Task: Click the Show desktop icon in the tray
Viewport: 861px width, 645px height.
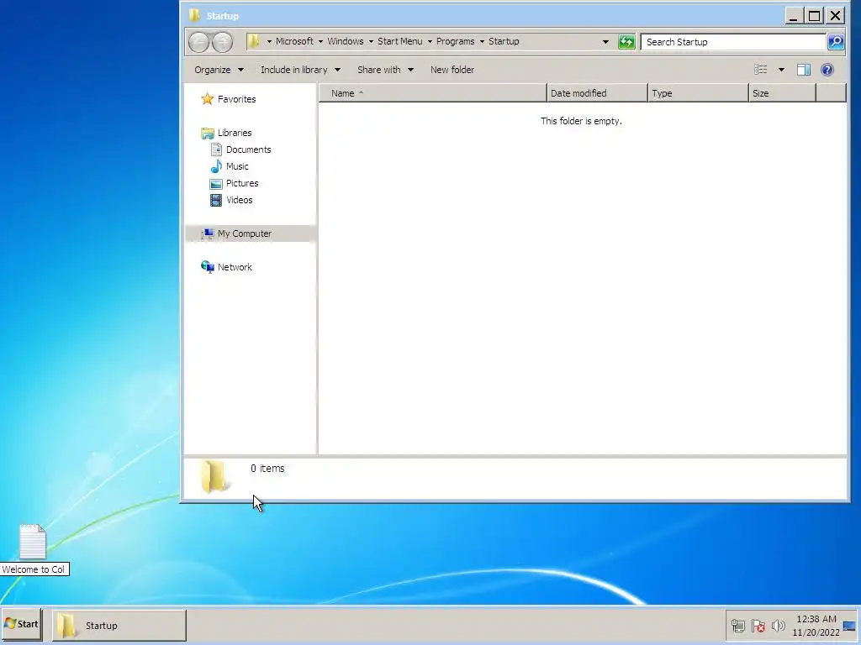Action: tap(849, 626)
